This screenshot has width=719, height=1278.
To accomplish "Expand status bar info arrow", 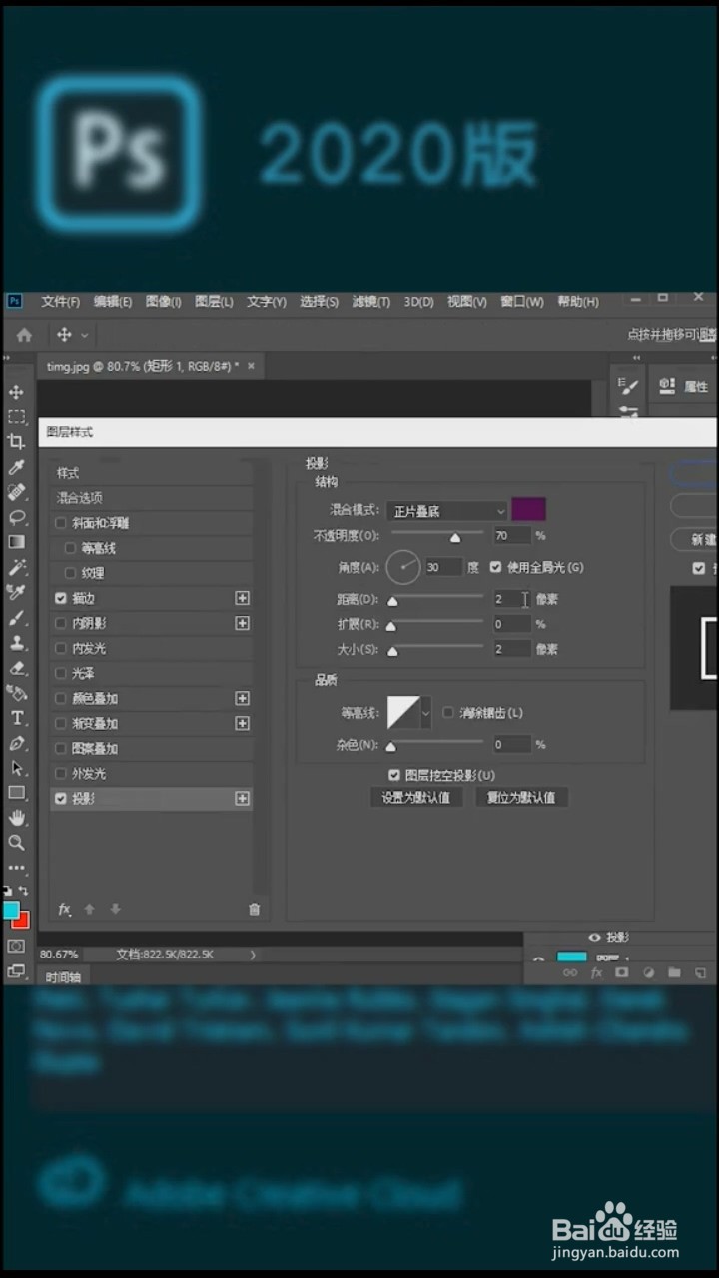I will (x=253, y=955).
